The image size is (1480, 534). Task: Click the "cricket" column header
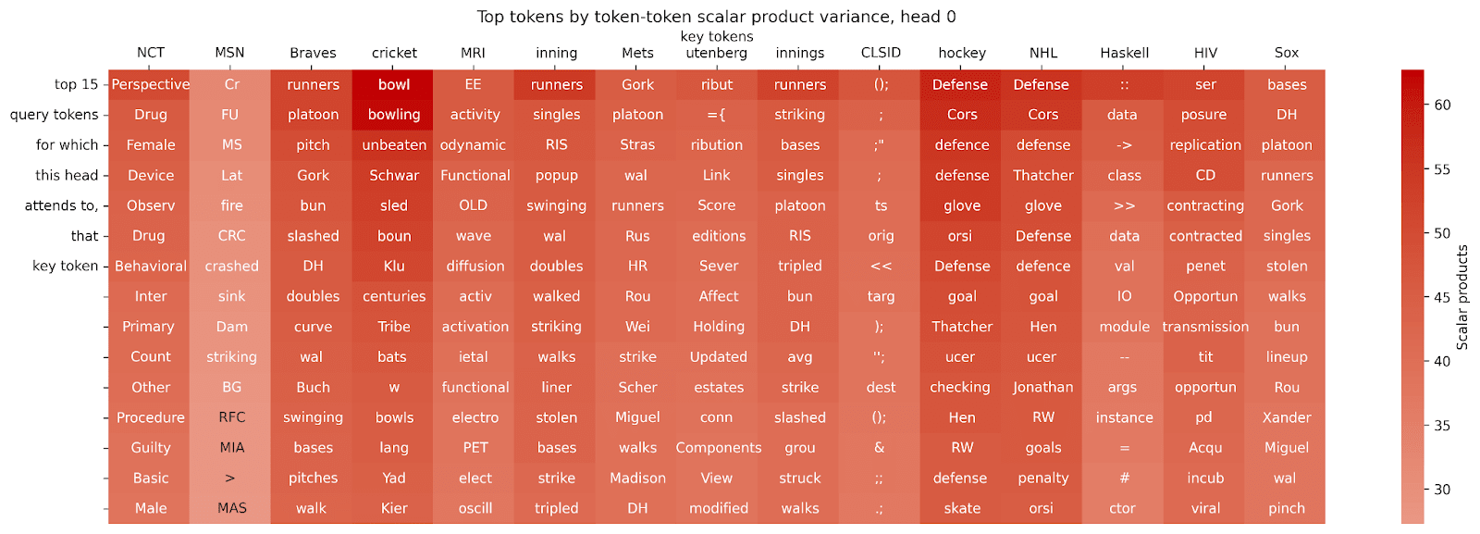tap(394, 53)
